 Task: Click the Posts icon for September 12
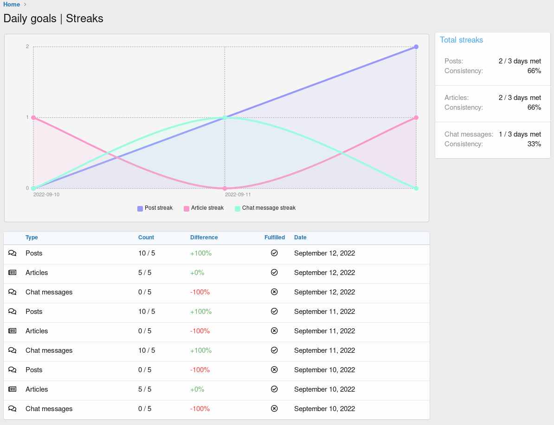coord(13,253)
